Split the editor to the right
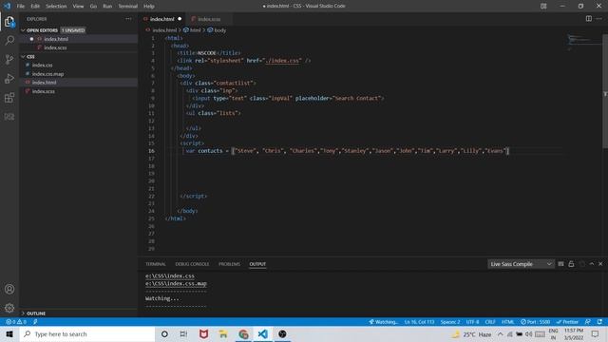The height and width of the screenshot is (342, 608). [x=589, y=19]
